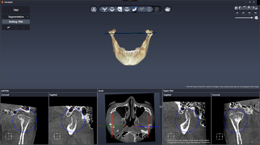Image resolution: width=260 pixels, height=145 pixels.
Task: Activate the P1 preset button
Action: (x=237, y=13)
